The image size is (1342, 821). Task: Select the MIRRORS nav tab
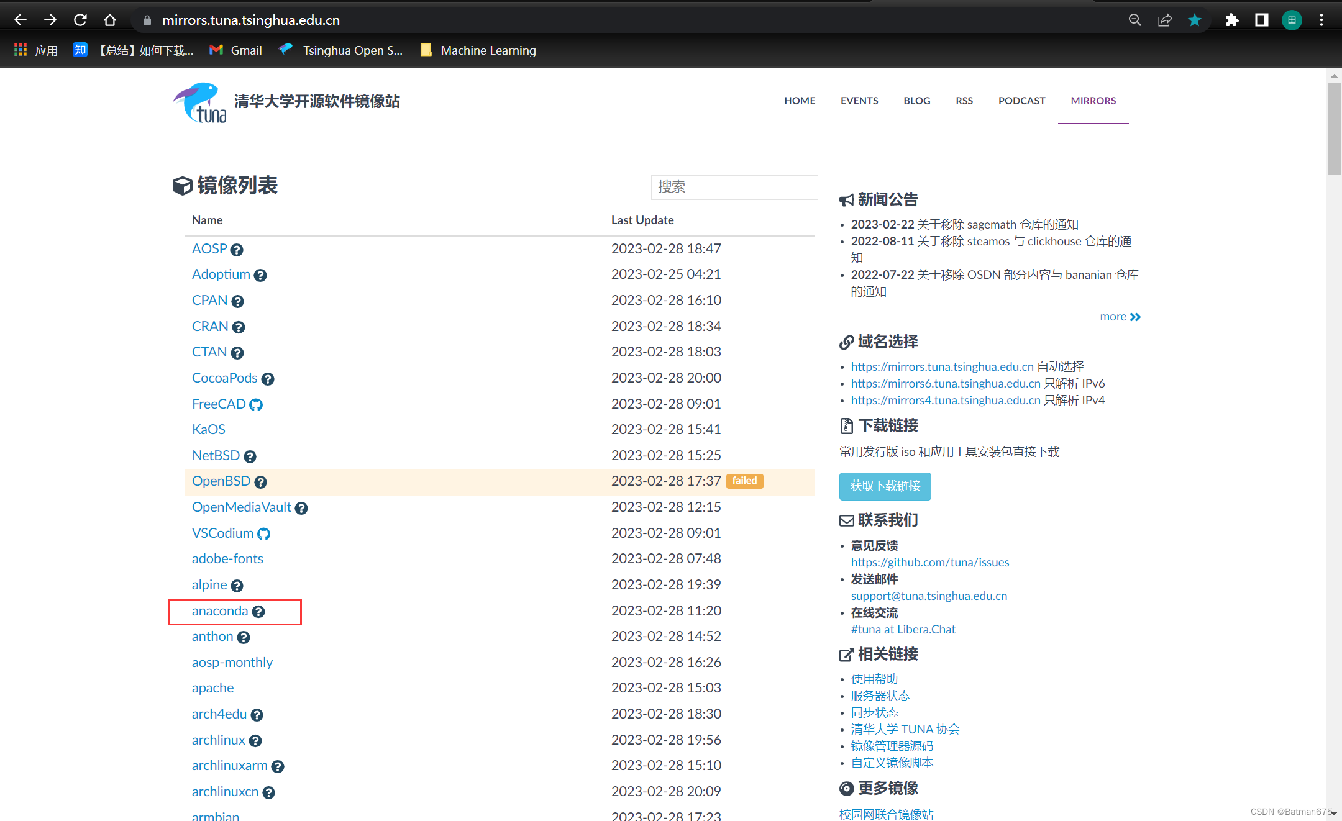point(1093,101)
